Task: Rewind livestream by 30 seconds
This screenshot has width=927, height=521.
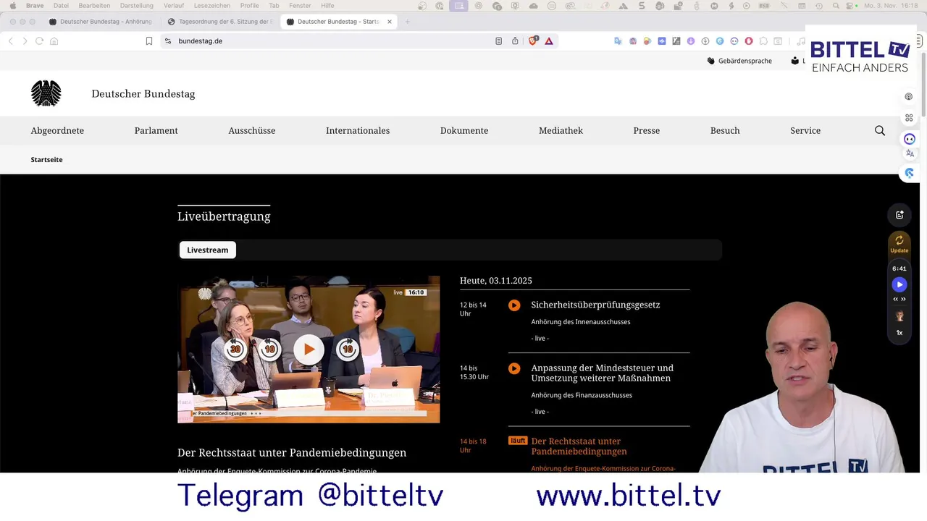Action: pos(235,350)
